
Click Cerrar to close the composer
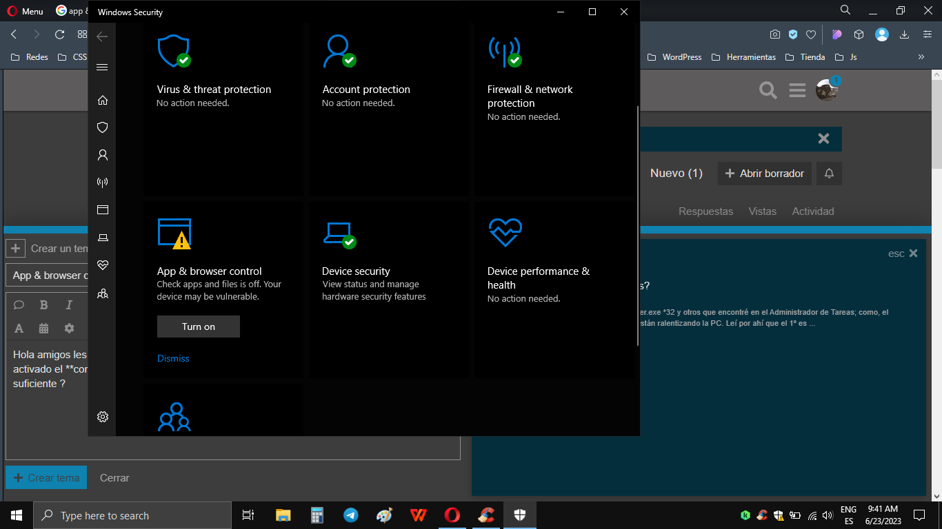114,477
